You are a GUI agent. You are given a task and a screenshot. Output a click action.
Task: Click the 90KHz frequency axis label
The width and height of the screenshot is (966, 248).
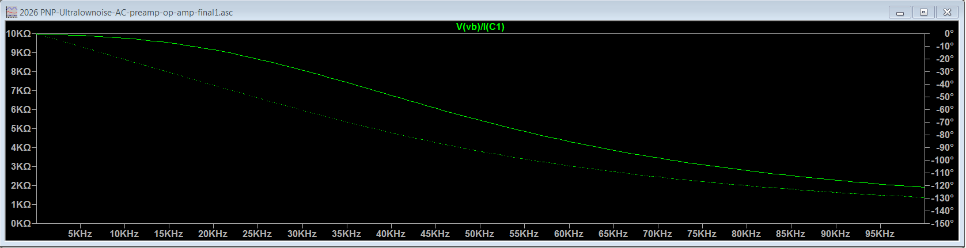[836, 234]
